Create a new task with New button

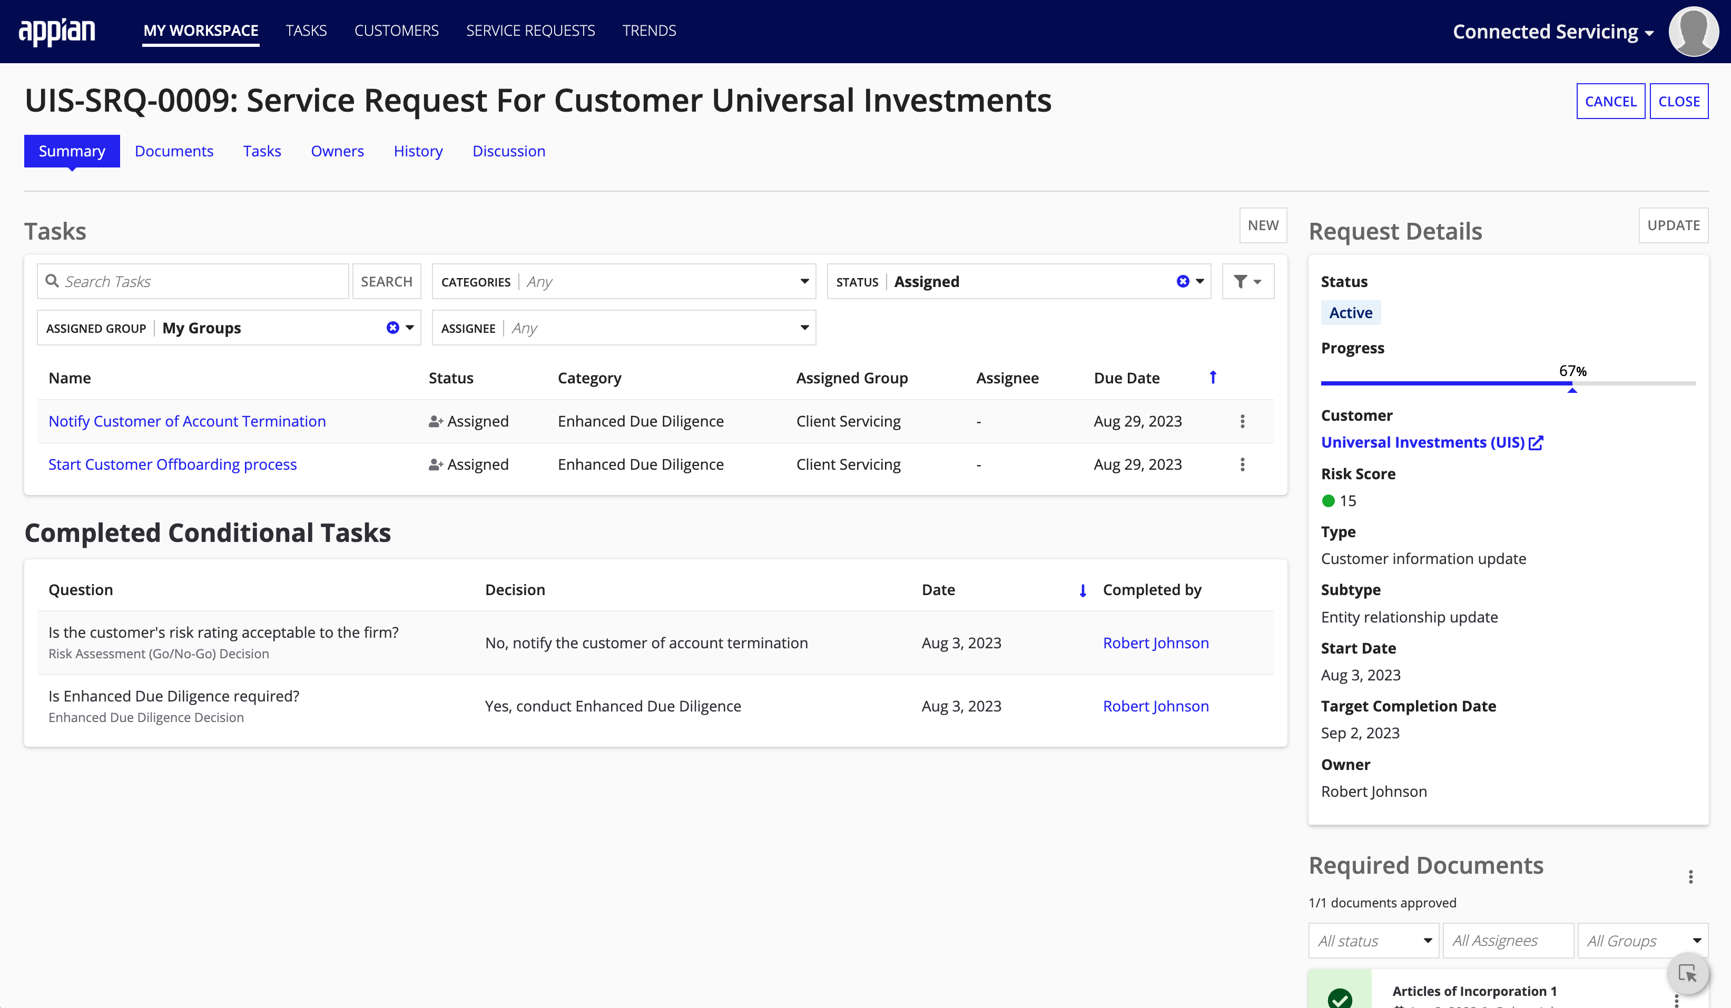pos(1263,225)
